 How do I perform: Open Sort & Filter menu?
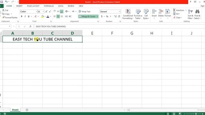[x=190, y=14]
